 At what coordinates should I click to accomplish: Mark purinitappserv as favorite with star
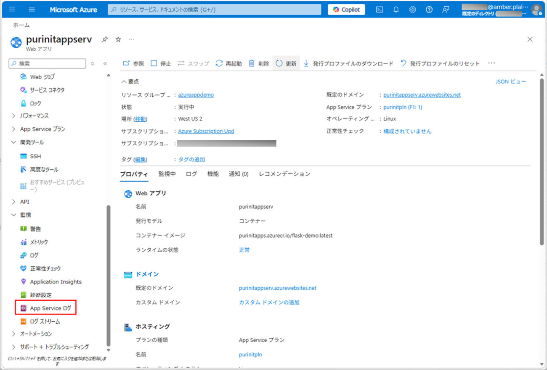click(x=118, y=39)
